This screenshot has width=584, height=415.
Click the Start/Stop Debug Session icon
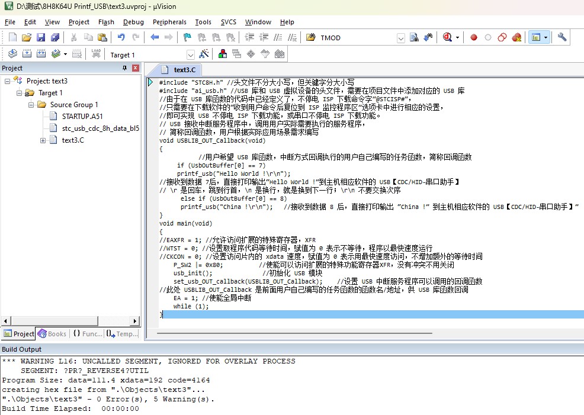449,37
